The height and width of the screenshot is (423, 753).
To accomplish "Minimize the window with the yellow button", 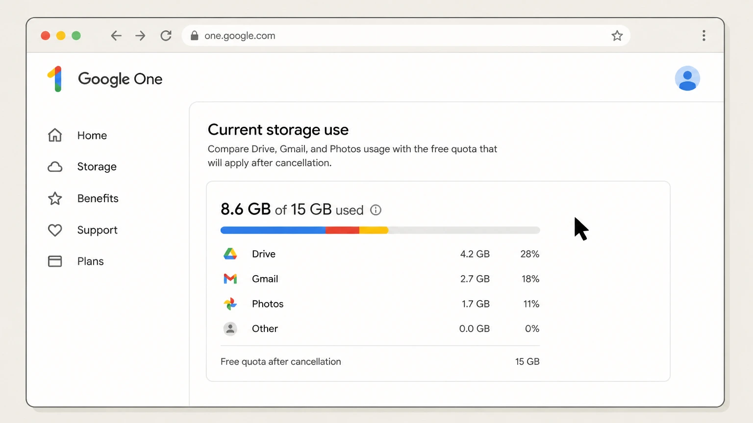I will click(61, 36).
